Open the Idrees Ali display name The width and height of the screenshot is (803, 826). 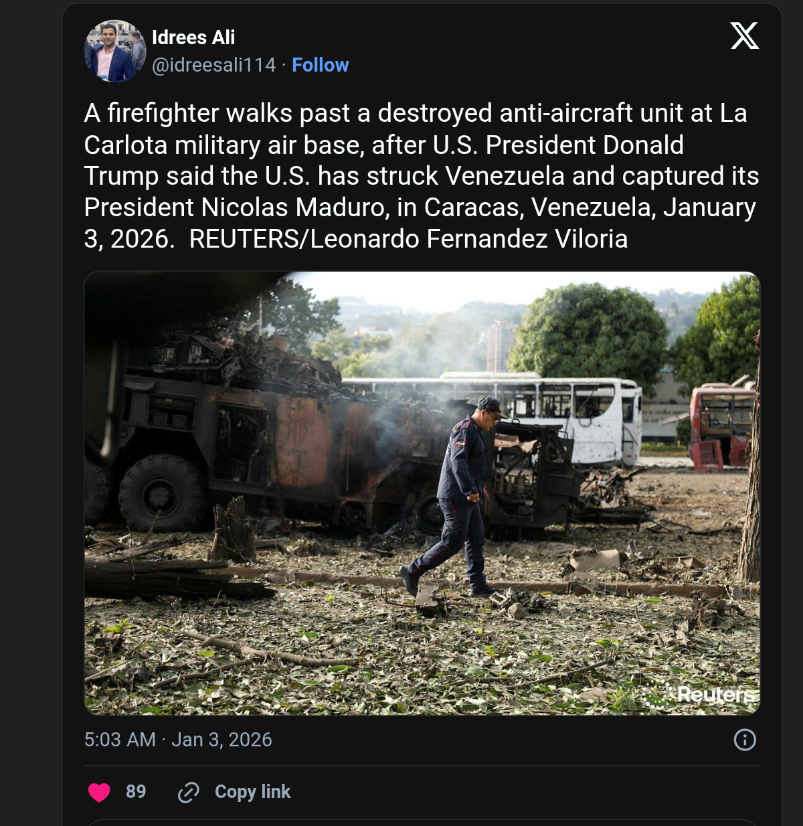tap(193, 37)
